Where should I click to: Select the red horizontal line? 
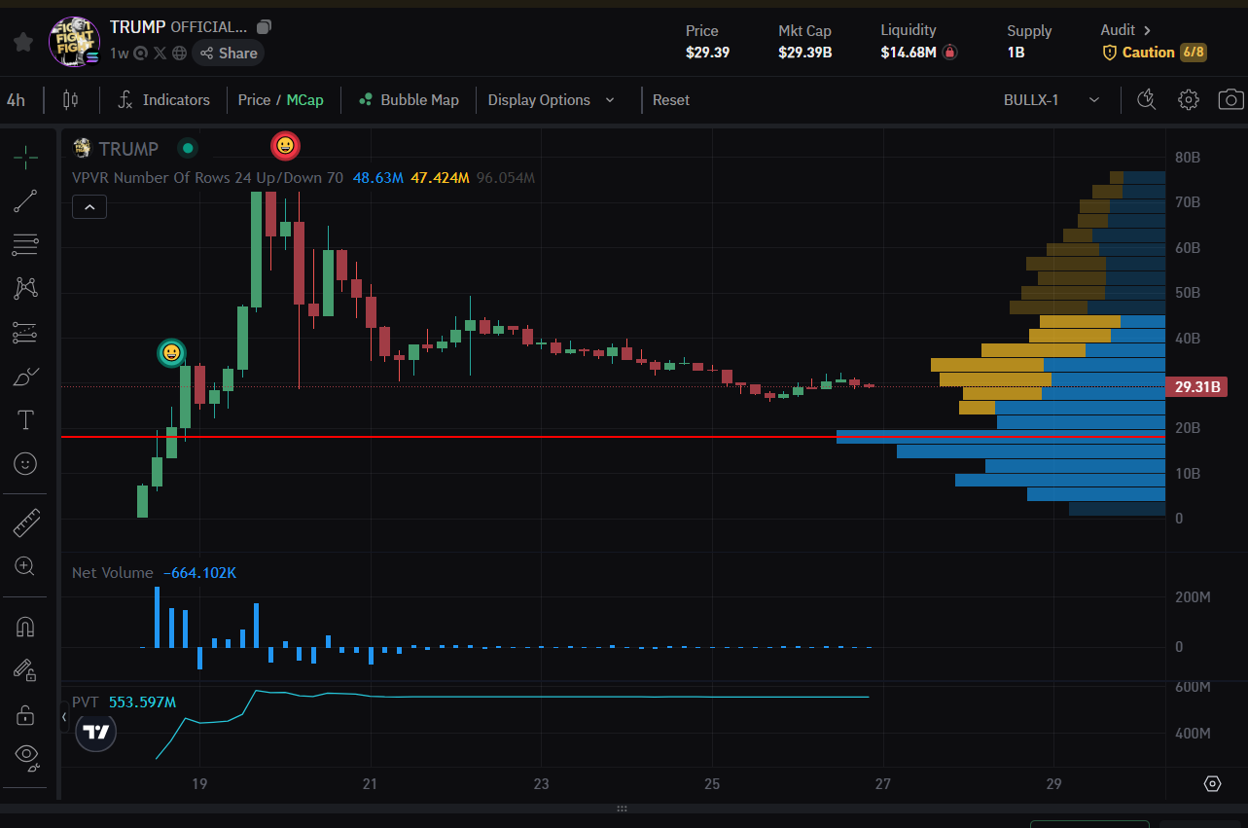click(613, 437)
